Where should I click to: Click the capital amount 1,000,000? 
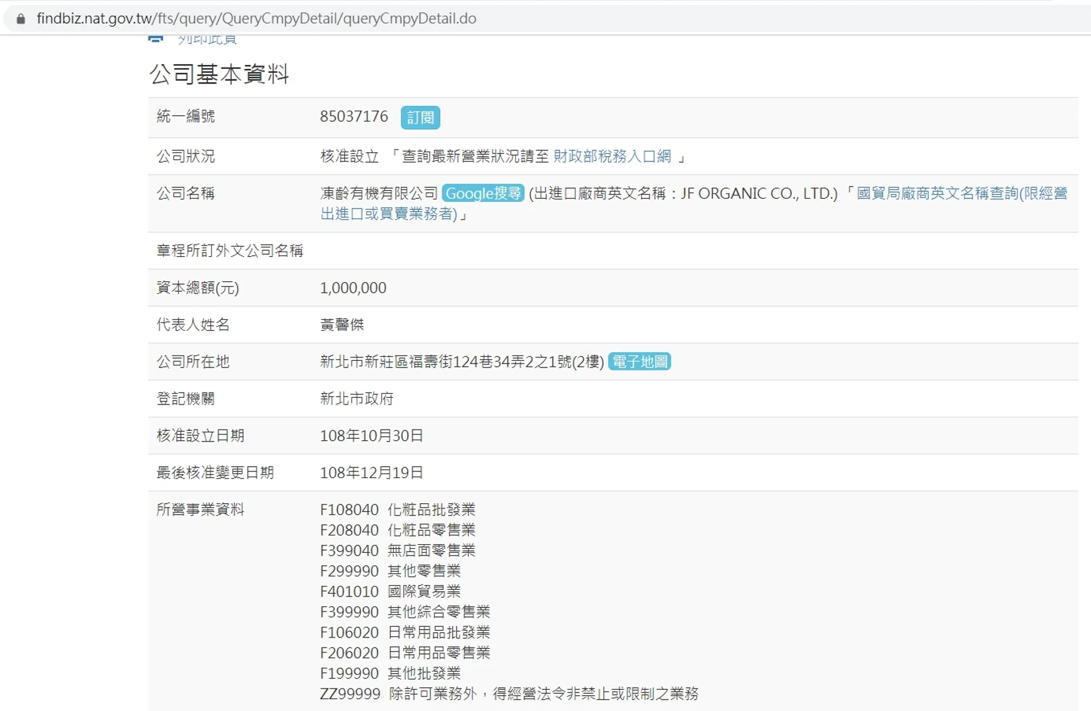coord(353,288)
